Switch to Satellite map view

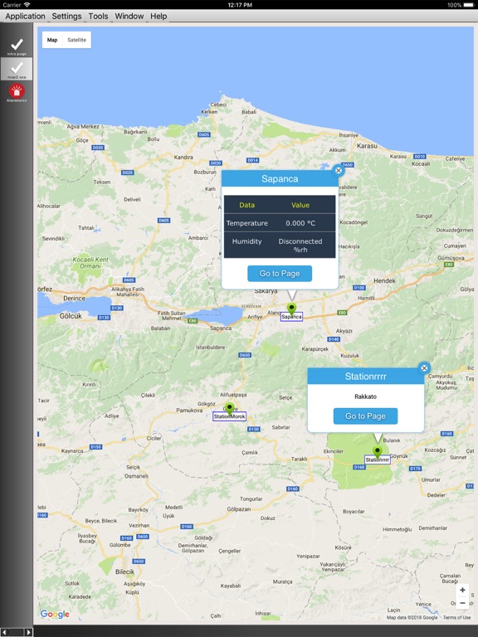(77, 40)
